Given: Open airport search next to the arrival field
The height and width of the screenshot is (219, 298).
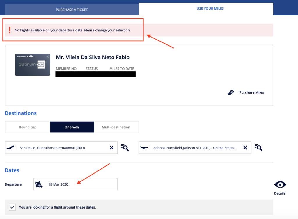Looking at the screenshot, I should (x=259, y=147).
